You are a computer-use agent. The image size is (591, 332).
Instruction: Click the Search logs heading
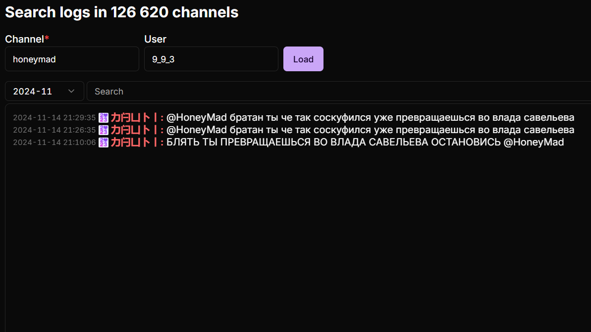122,12
